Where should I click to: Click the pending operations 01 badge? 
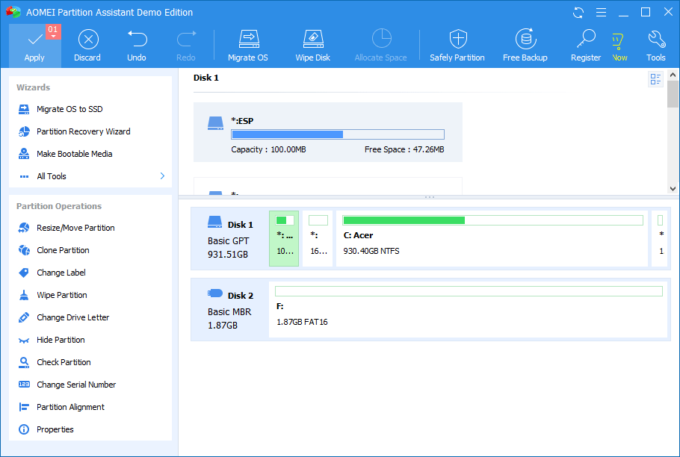(x=53, y=31)
